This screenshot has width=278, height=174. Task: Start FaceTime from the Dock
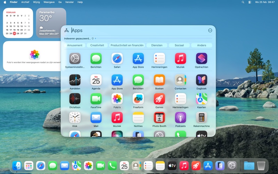(100, 166)
